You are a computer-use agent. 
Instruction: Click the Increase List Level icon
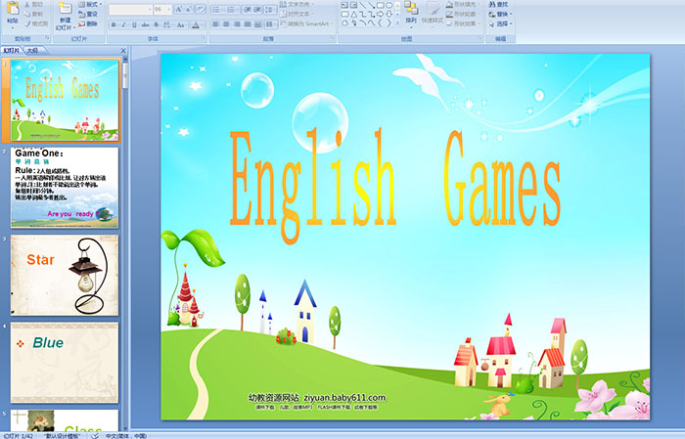[x=257, y=10]
